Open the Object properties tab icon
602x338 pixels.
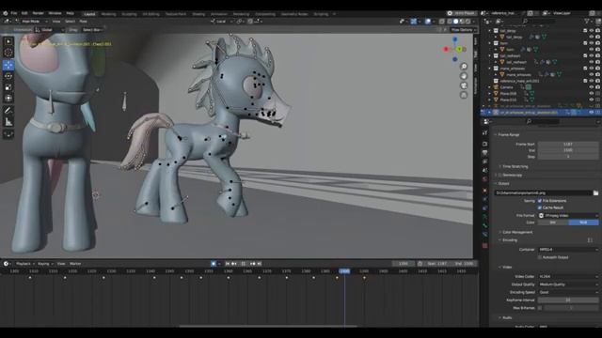[x=485, y=191]
